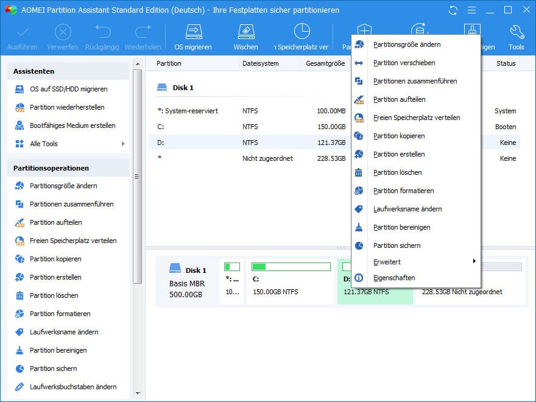Viewport: 536px width, 402px height.
Task: Click sidebar Laufwerksbuchstaben ändern pencil icon
Action: click(19, 387)
